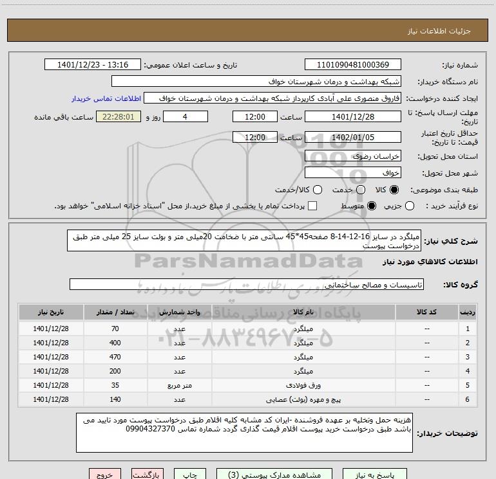This screenshot has width=496, height=479.
Task: Click the response deadline time field 12:00
Action: pos(255,116)
